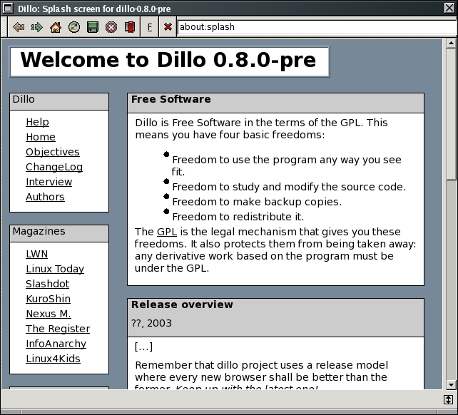Visit the InfoAnarchy link
This screenshot has height=415, width=458.
coord(56,344)
